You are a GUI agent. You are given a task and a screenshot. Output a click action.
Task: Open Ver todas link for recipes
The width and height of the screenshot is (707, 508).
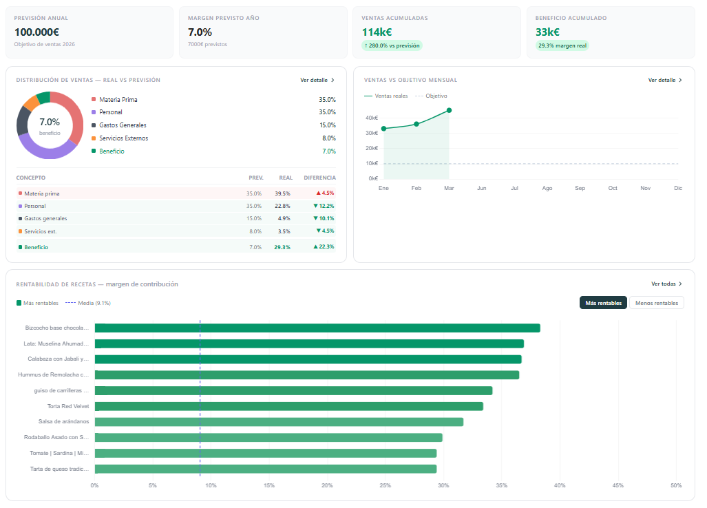click(666, 284)
